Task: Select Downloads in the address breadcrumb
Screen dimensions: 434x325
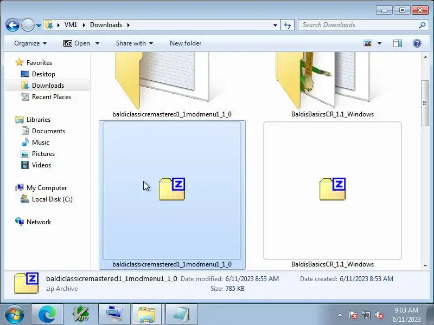Action: [x=106, y=25]
